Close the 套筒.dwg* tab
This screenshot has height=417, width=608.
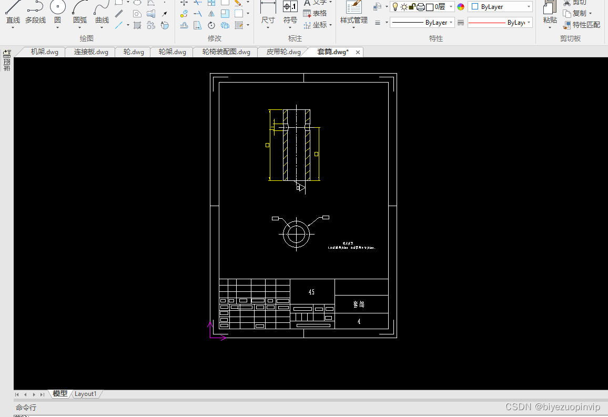358,52
